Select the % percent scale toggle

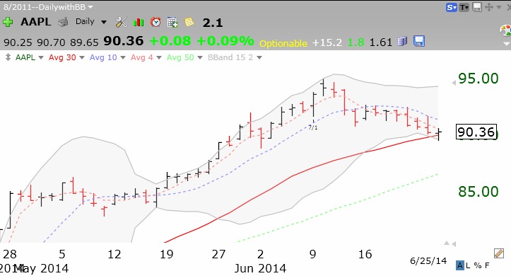click(478, 265)
